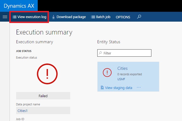
Task: Open the OPTIONS tab
Action: pyautogui.click(x=123, y=17)
